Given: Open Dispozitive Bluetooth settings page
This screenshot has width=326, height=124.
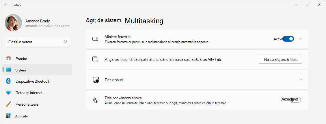Looking at the screenshot, I should tap(33, 81).
